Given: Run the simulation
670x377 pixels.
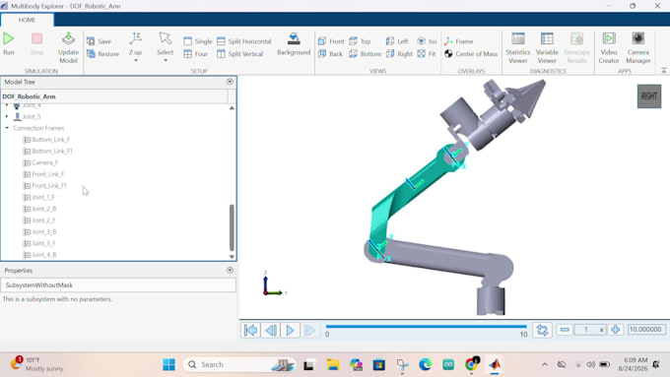Looking at the screenshot, I should [9, 44].
